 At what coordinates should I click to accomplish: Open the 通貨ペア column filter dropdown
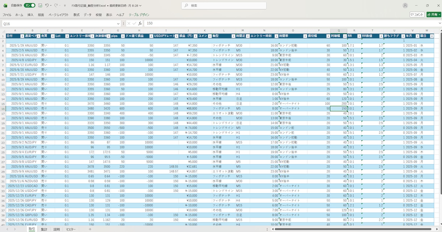click(38, 36)
